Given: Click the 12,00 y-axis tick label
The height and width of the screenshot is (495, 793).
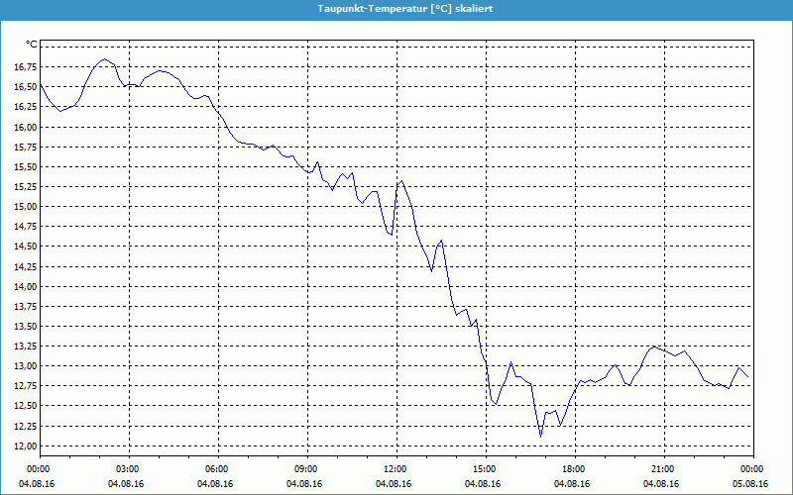Looking at the screenshot, I should tap(24, 445).
